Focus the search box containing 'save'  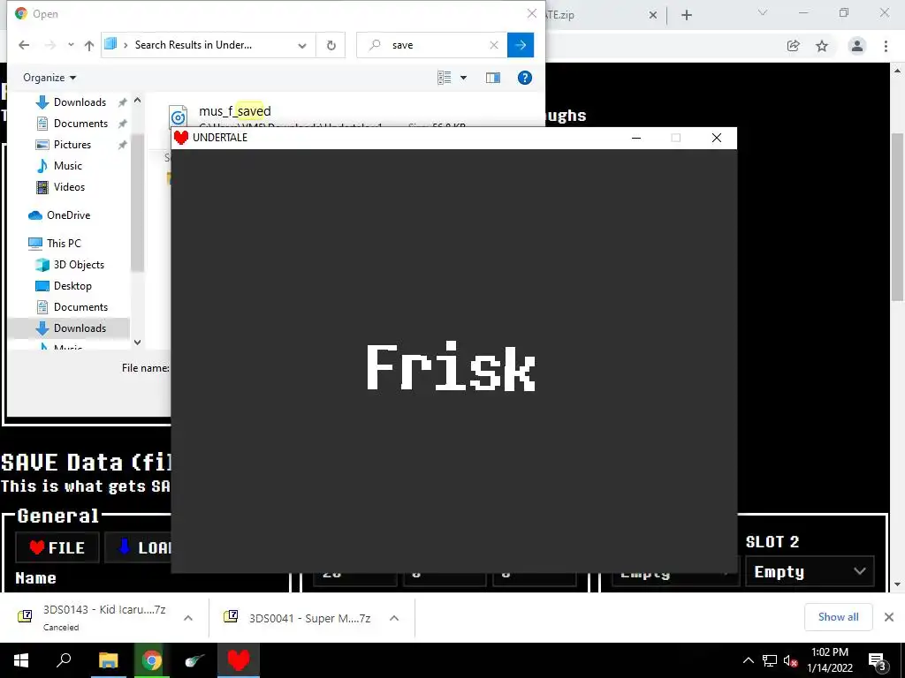(433, 45)
